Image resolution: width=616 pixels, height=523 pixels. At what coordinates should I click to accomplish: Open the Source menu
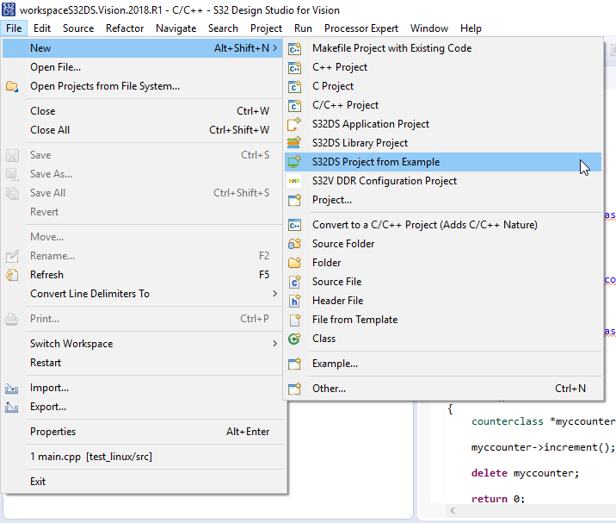coord(78,28)
